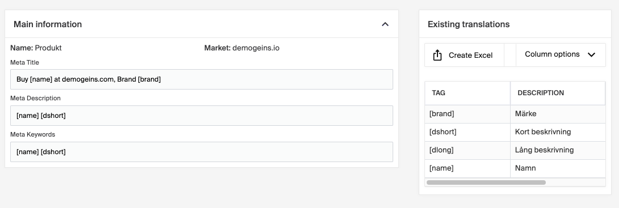The image size is (619, 208).
Task: Click the Namn description cell
Action: pos(557,168)
